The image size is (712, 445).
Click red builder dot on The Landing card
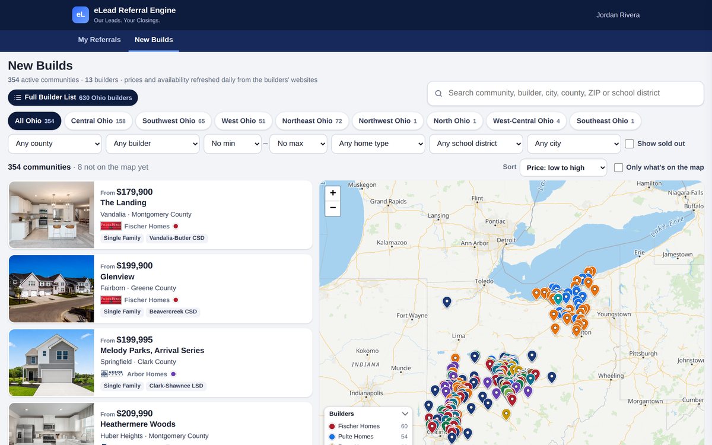click(x=176, y=226)
